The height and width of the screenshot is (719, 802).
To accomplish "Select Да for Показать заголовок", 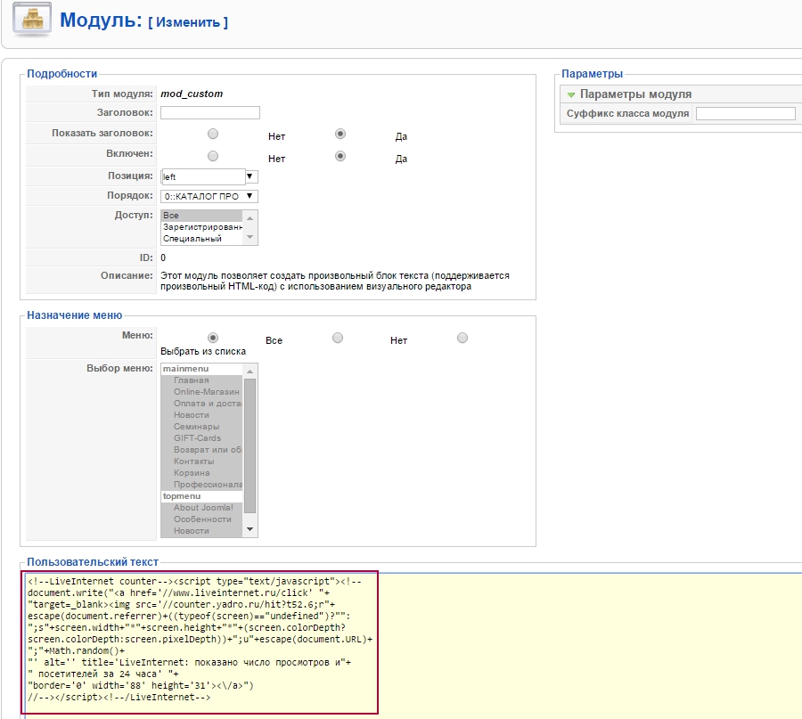I will (x=340, y=134).
